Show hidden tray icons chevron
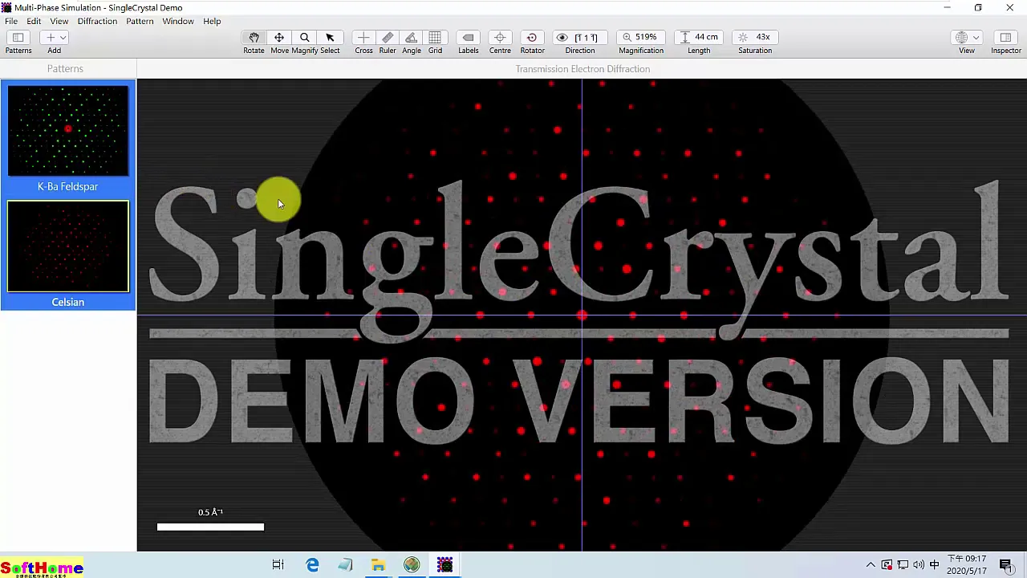This screenshot has width=1027, height=578. [x=871, y=565]
